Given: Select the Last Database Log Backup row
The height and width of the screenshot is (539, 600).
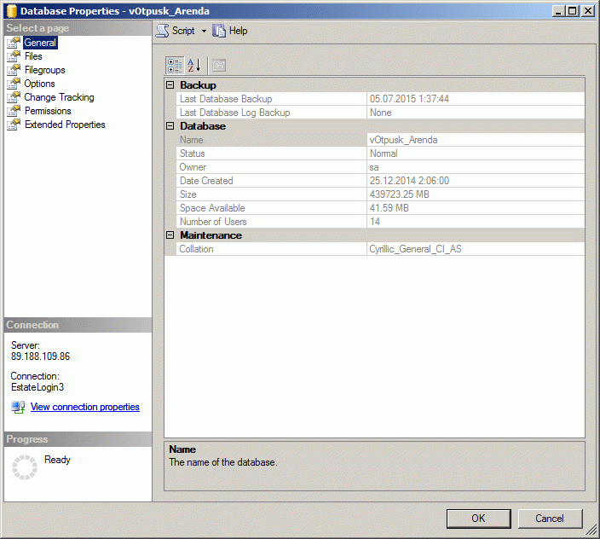Looking at the screenshot, I should pyautogui.click(x=380, y=113).
